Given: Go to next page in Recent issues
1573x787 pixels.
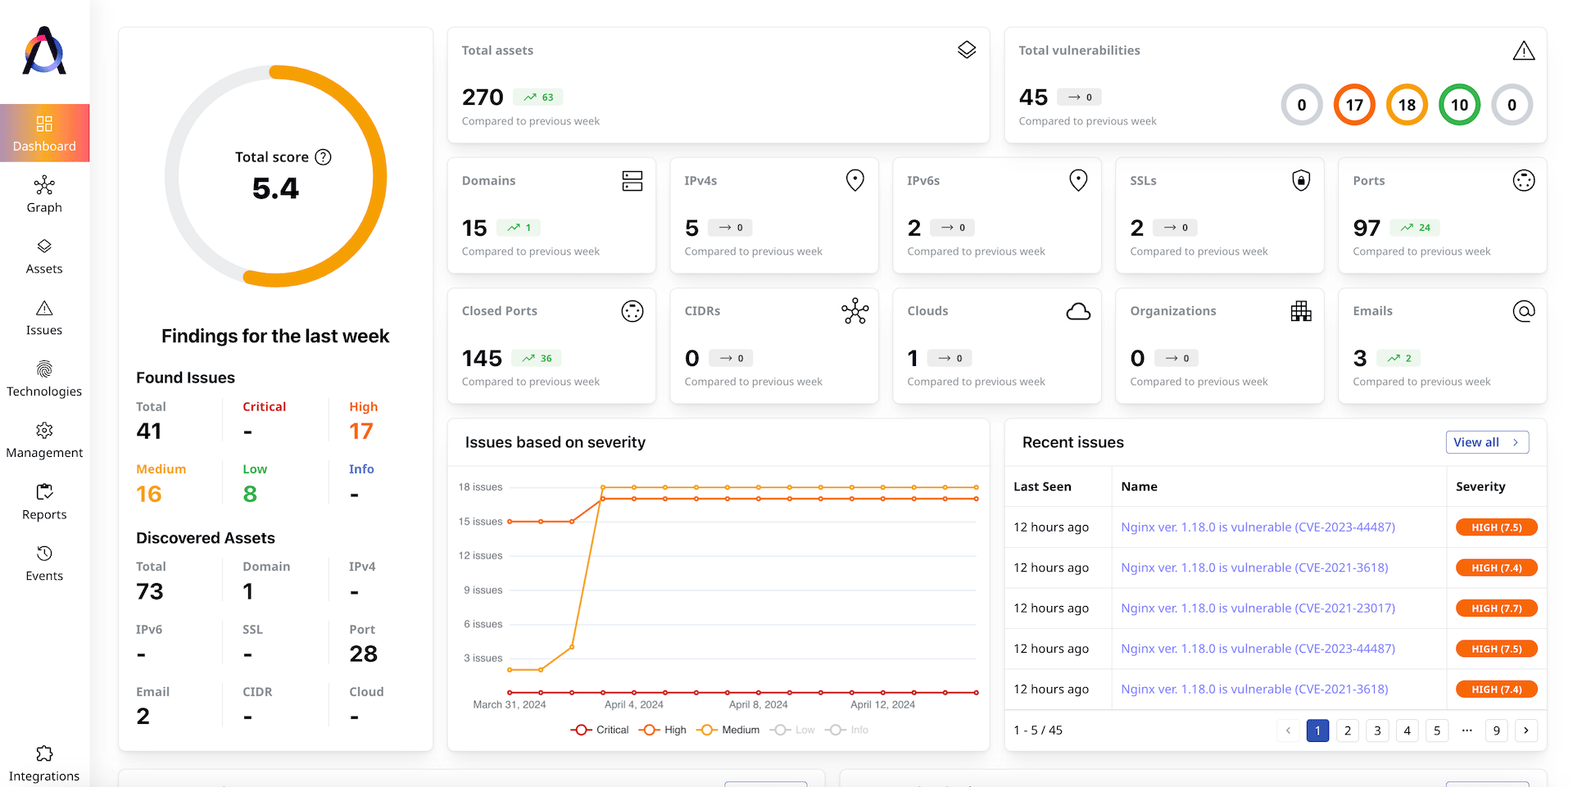Looking at the screenshot, I should (1526, 730).
